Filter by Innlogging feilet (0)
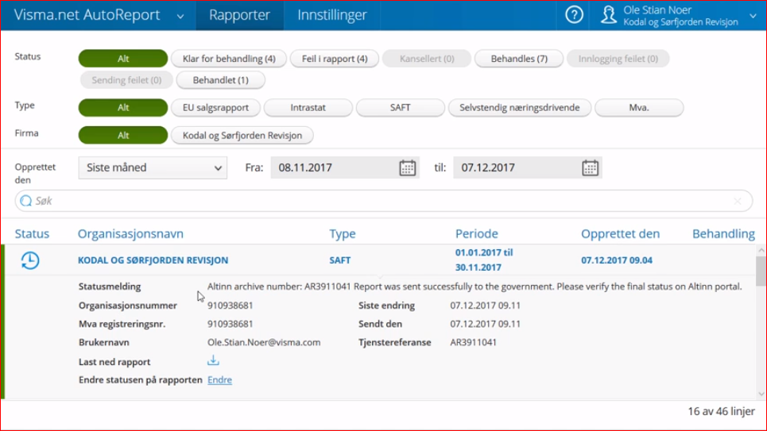 pos(618,59)
